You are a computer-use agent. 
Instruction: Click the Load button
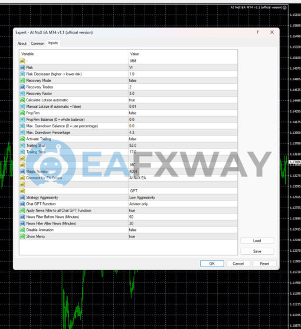tap(257, 241)
